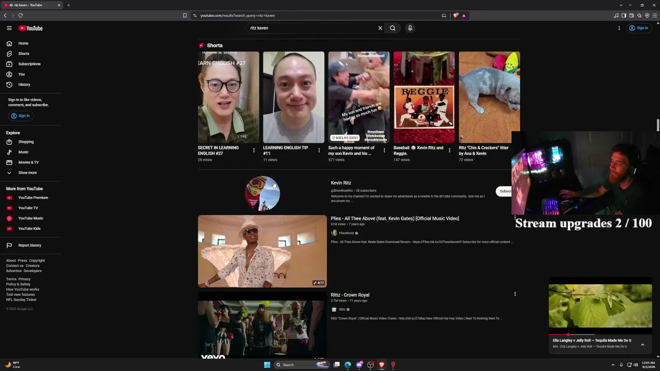Click the Brave browser taskbar icon
The height and width of the screenshot is (371, 660).
coord(382,365)
